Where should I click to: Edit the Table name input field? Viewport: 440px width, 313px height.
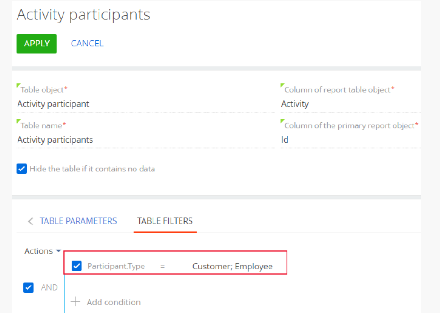point(145,140)
